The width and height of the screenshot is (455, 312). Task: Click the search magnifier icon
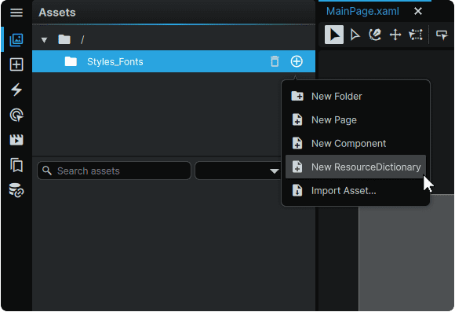click(47, 171)
